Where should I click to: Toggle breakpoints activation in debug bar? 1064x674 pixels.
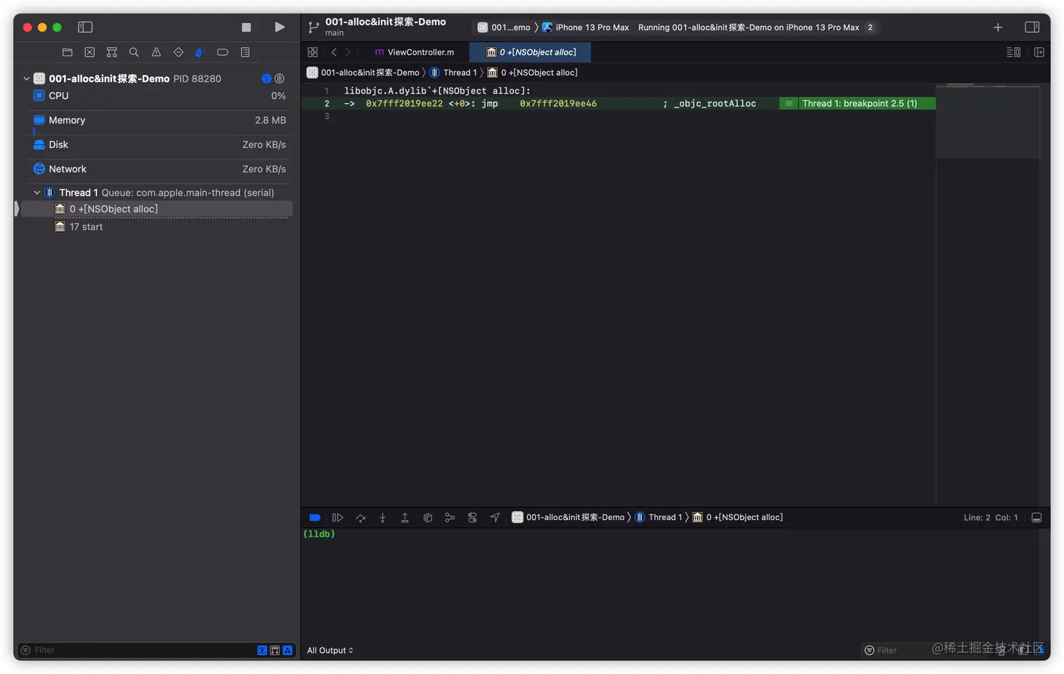pyautogui.click(x=315, y=517)
